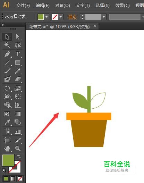The height and width of the screenshot is (183, 144).
Task: Select the Zoom magnifier tool
Action: click(x=18, y=149)
